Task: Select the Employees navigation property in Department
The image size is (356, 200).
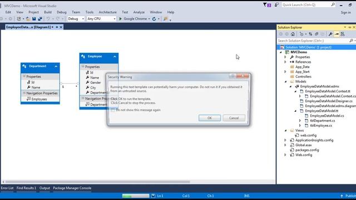Action: 39,99
